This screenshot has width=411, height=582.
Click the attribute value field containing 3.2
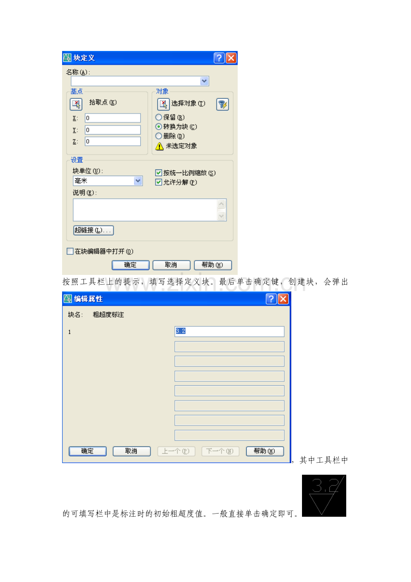point(229,331)
